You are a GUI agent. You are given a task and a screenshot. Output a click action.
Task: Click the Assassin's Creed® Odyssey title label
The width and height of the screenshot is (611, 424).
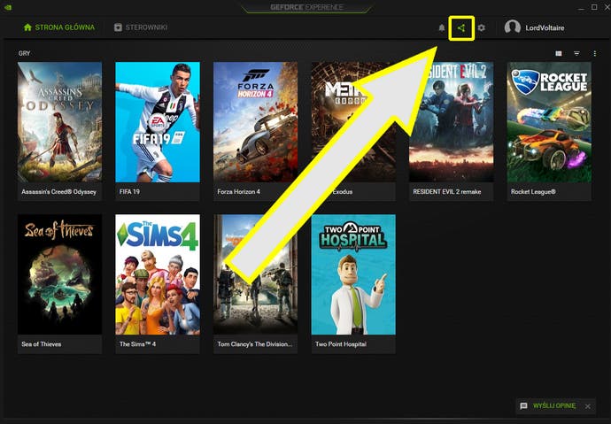[x=58, y=191]
